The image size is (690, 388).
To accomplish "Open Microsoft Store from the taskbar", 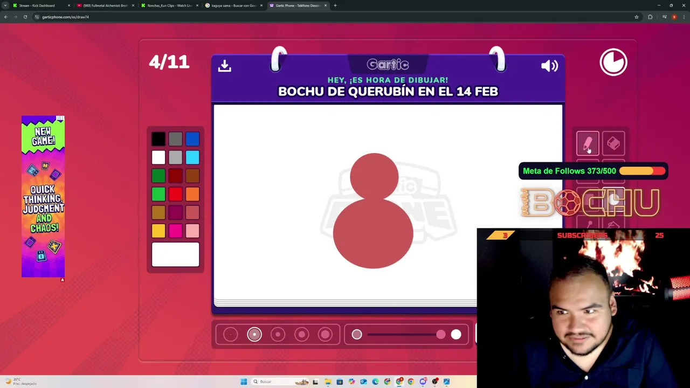I will pos(340,382).
